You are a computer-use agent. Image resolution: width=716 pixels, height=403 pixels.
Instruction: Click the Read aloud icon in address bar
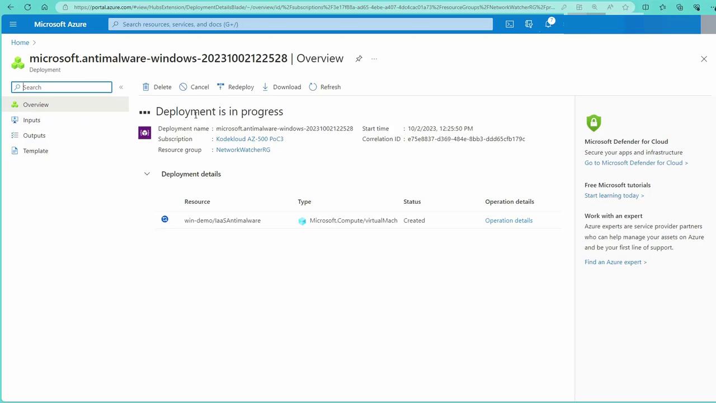[x=610, y=7]
